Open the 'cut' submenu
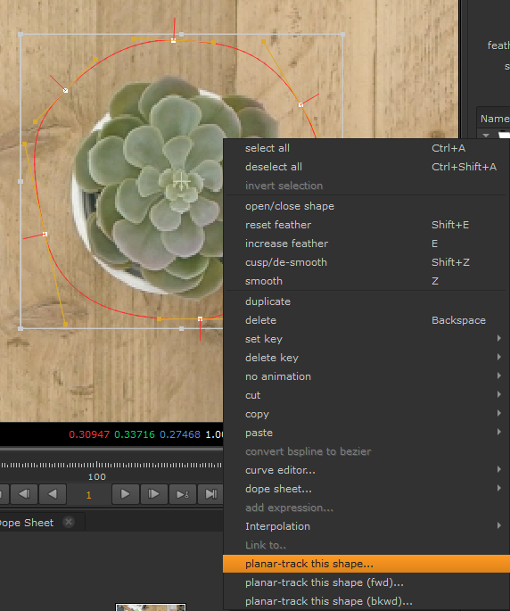Image resolution: width=510 pixels, height=611 pixels. (x=366, y=395)
